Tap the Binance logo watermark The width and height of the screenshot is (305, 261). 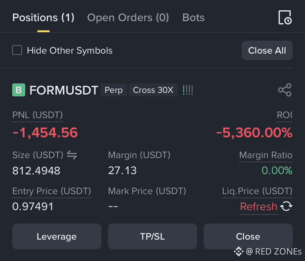[x=239, y=251]
